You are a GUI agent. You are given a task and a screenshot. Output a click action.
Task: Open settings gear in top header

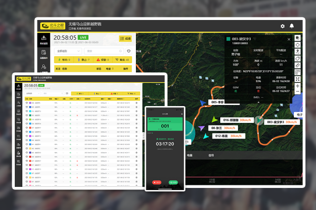click(283, 26)
